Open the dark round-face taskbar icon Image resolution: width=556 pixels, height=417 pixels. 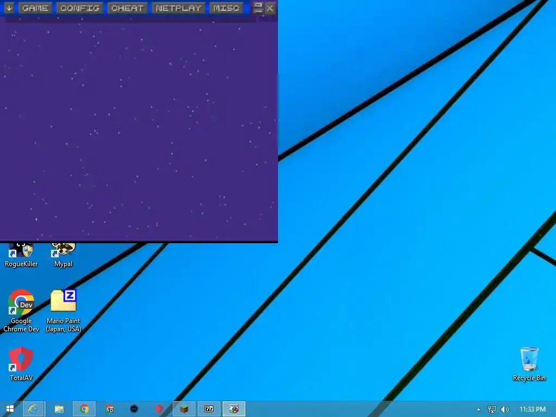coord(134,409)
